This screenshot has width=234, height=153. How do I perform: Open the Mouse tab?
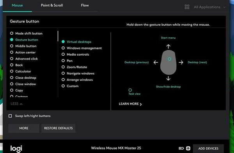point(17,5)
